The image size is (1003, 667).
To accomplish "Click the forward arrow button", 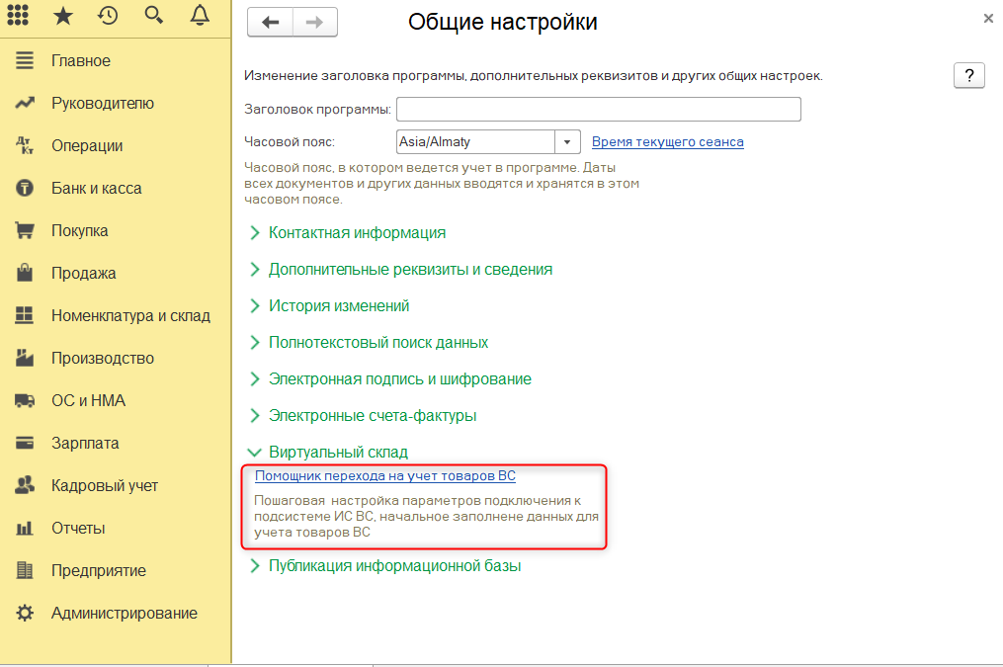I will pyautogui.click(x=314, y=23).
